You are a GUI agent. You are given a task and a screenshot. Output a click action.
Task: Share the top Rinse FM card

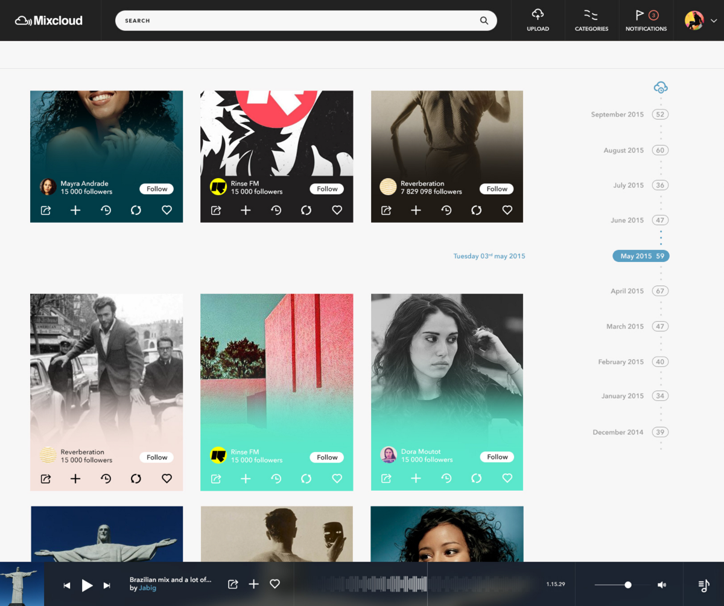pos(216,210)
